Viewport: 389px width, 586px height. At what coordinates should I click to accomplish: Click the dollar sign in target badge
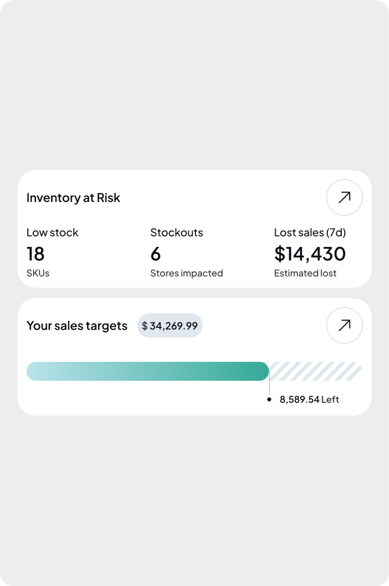145,326
